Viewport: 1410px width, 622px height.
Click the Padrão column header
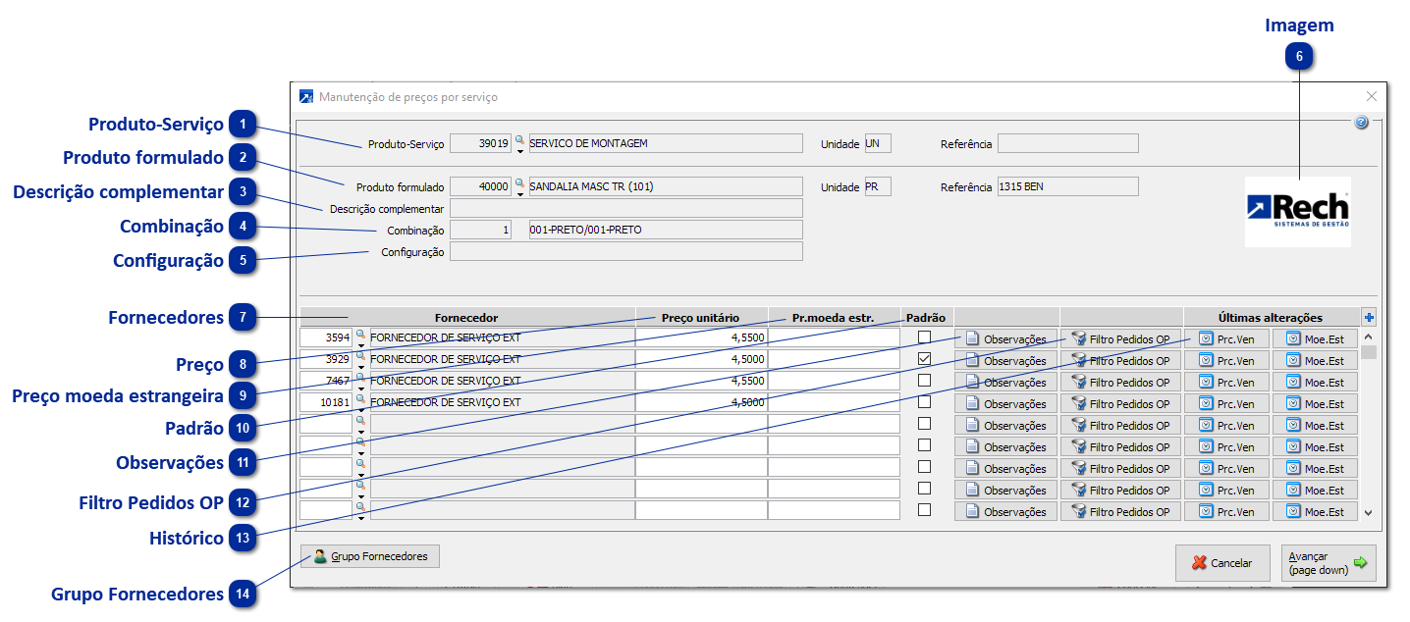click(x=926, y=318)
